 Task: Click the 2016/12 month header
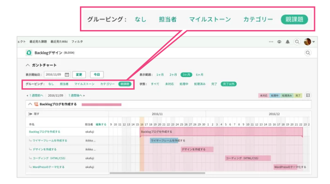pos(274,114)
